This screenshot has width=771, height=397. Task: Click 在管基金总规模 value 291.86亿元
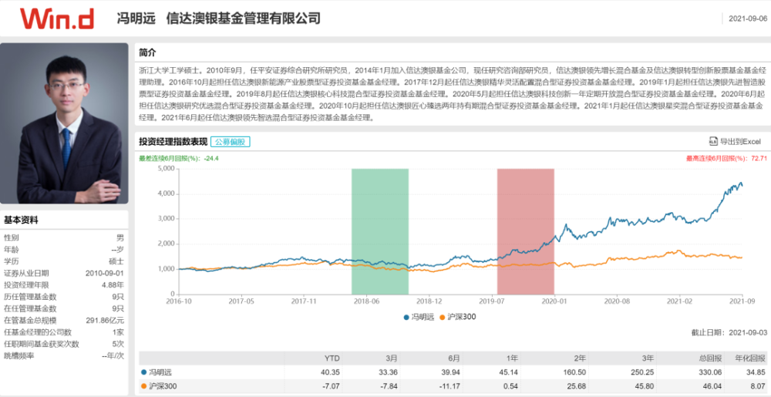pos(106,321)
